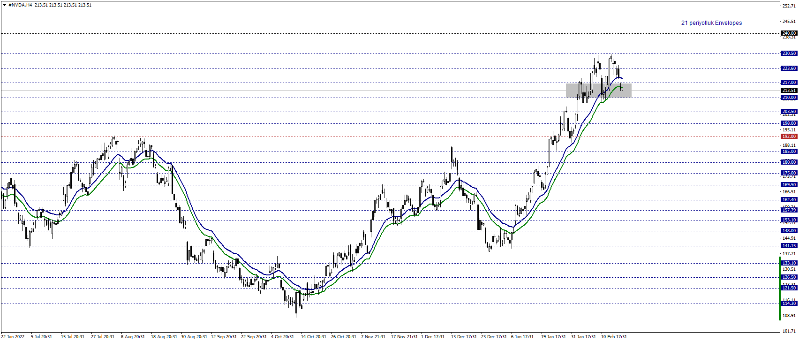The height and width of the screenshot is (342, 799).
Task: Click the 144.91 price scale value
Action: click(789, 238)
